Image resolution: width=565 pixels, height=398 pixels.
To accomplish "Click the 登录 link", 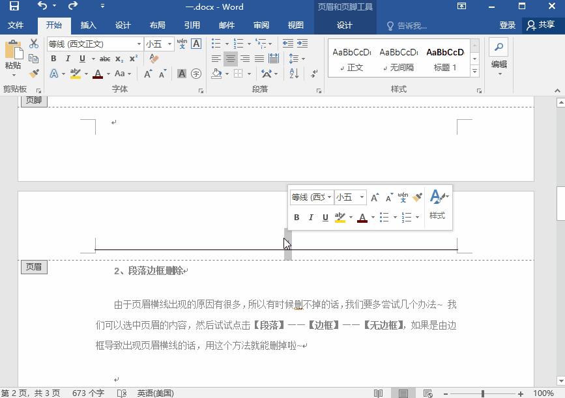I will pyautogui.click(x=508, y=25).
